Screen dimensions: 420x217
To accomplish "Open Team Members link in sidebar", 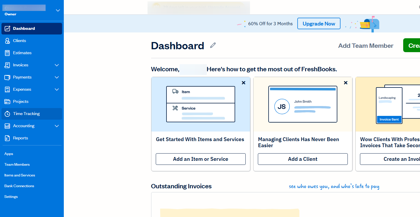I will [x=17, y=165].
